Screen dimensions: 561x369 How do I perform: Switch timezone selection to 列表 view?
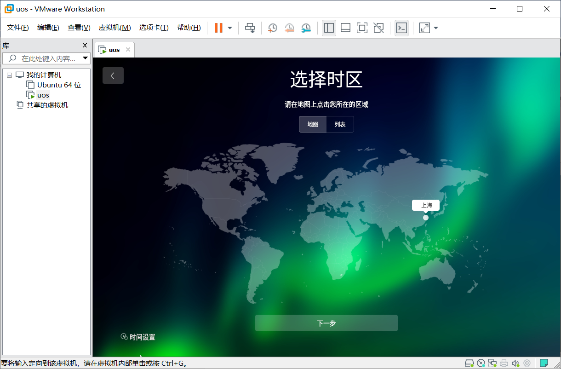tap(339, 124)
